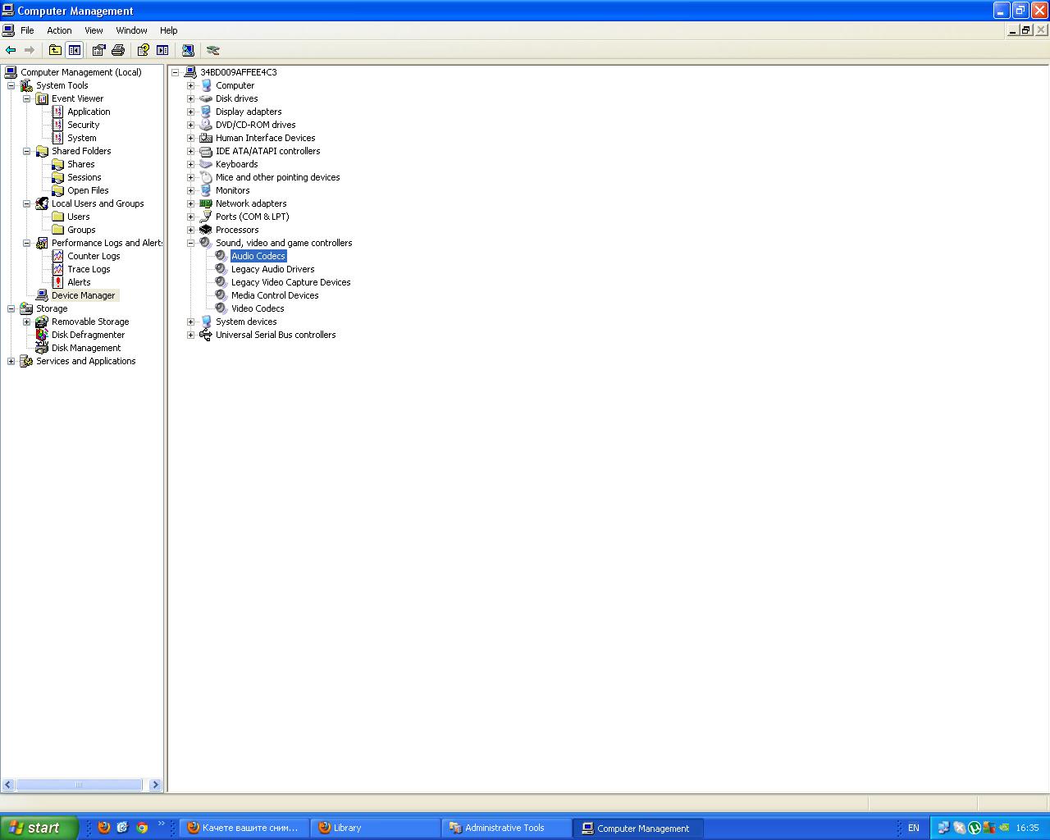Click the Properties toolbar icon
Screen dimensions: 1050x840
click(x=98, y=50)
